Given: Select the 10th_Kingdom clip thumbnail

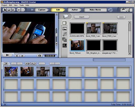Looking at the screenshot, I should click(94, 45).
